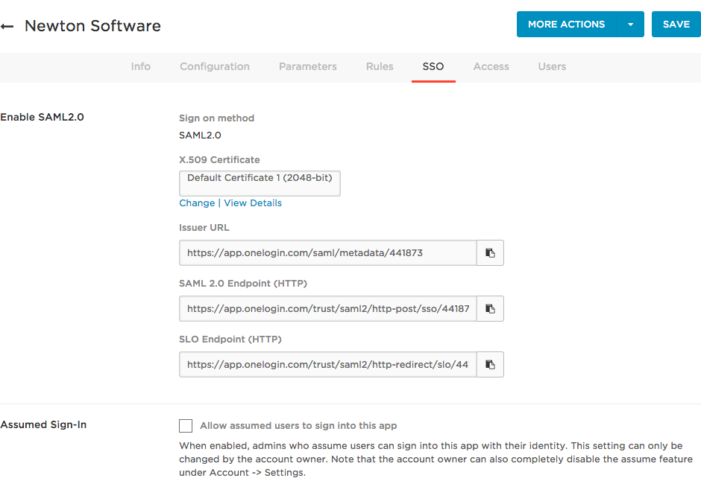
Task: Copy the Issuer URL to clipboard
Action: [490, 253]
